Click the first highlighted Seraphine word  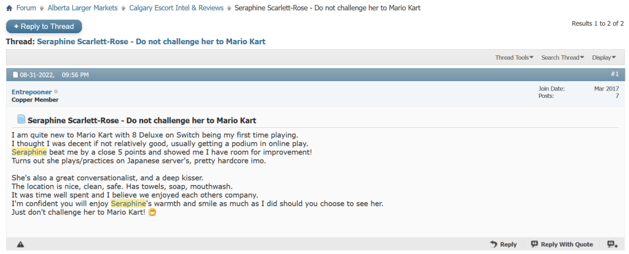tap(29, 152)
